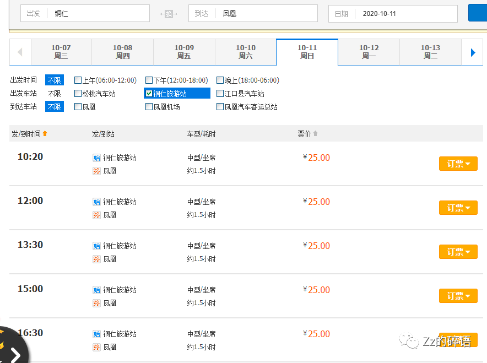Sort by ticket price arrow icon
Image resolution: width=487 pixels, height=363 pixels.
[x=316, y=134]
